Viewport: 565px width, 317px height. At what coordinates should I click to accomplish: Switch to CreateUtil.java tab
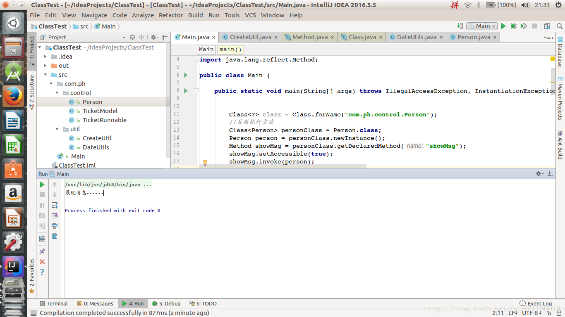tap(250, 37)
